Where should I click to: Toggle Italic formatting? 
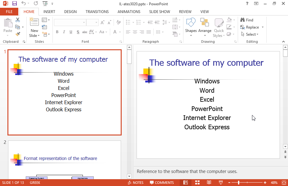pos(64,32)
